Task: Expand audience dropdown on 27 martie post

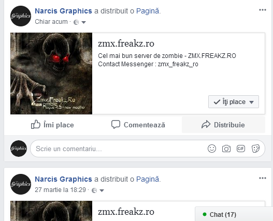Action: 102,190
